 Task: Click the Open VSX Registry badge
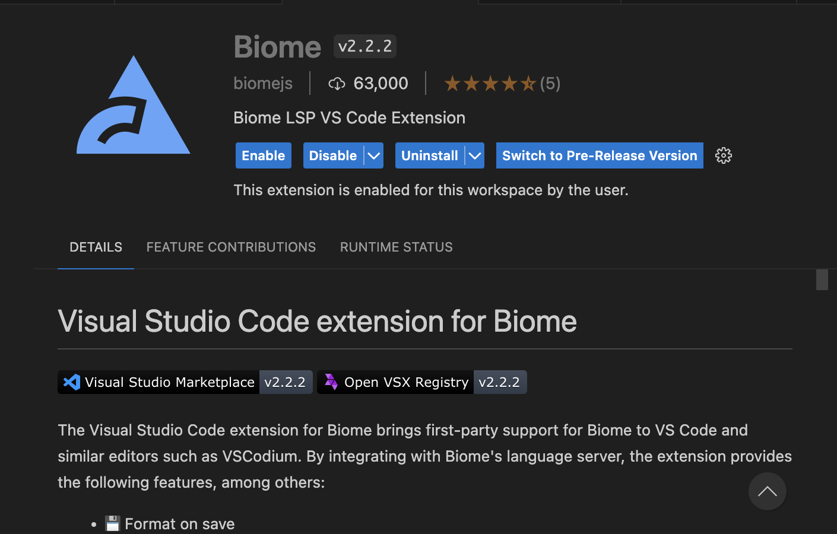422,382
